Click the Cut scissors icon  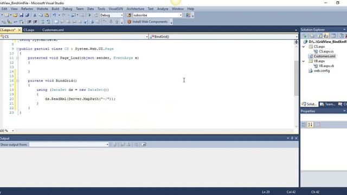click(x=35, y=15)
